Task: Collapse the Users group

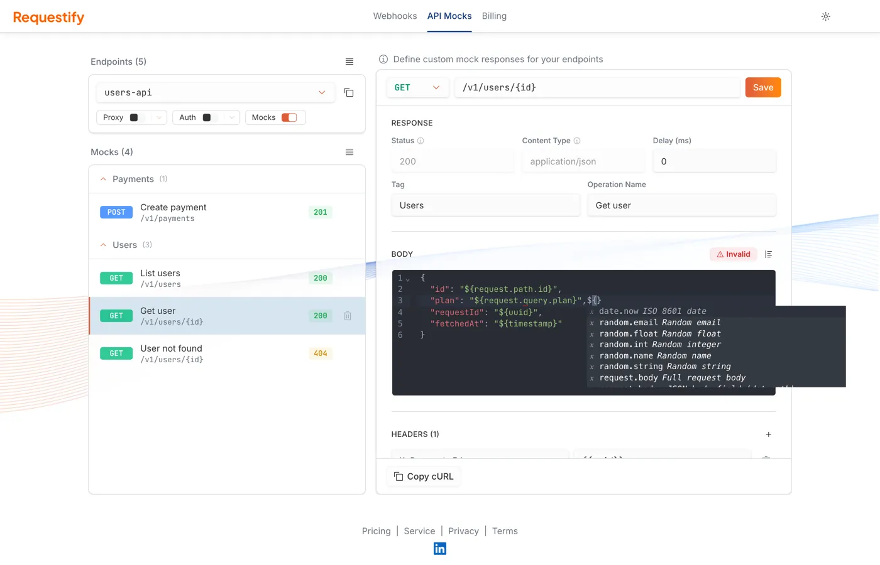Action: (x=103, y=245)
